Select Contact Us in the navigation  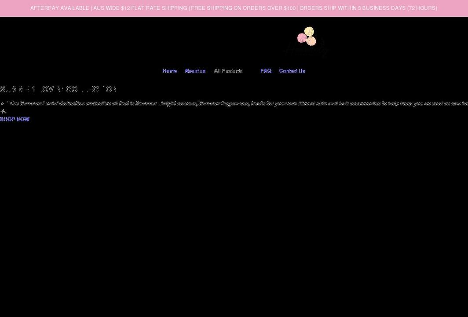292,70
